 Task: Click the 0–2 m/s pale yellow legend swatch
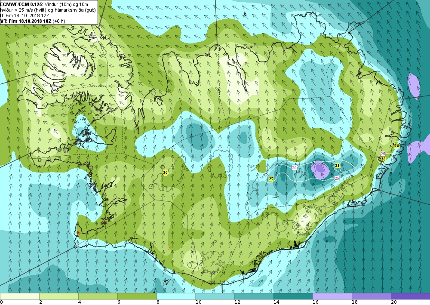click(20, 296)
